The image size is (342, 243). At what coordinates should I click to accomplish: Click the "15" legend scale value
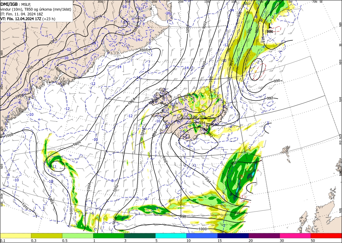(220, 241)
